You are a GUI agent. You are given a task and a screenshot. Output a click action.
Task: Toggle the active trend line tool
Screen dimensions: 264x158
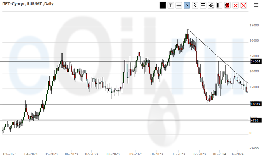(187, 5)
